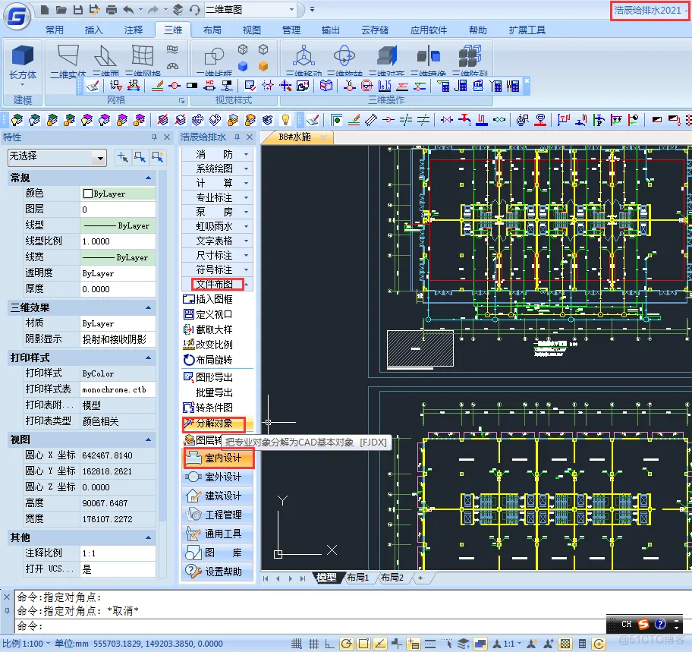692x652 pixels.
Task: Click the 三维网格 mesh icon in ribbon
Action: (x=143, y=56)
